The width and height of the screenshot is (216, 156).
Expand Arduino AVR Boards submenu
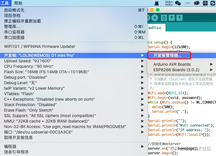pyautogui.click(x=182, y=64)
